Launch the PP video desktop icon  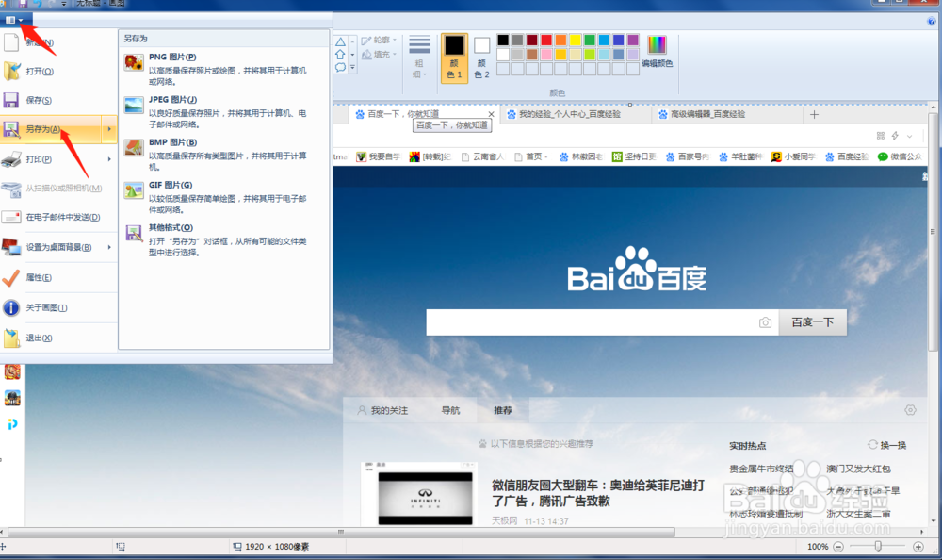pyautogui.click(x=12, y=420)
